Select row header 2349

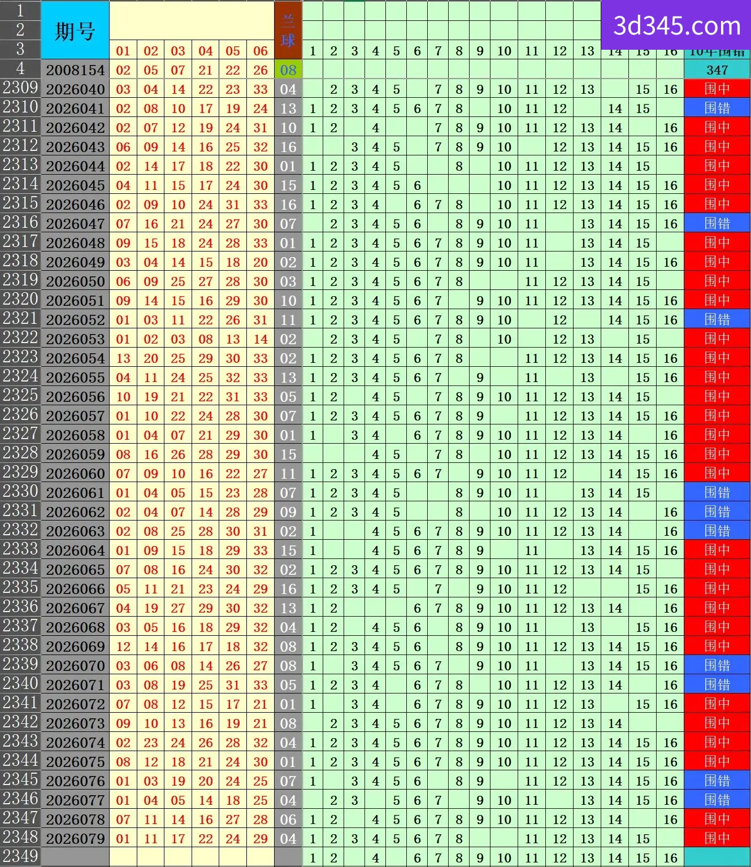click(20, 857)
